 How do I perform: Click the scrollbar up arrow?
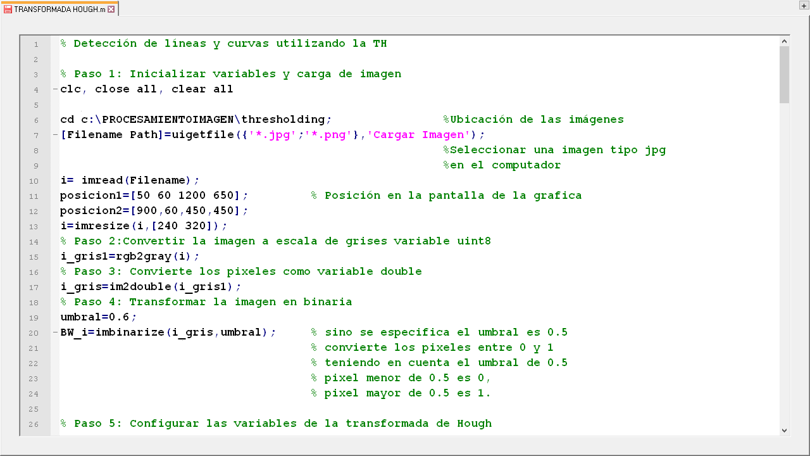click(x=785, y=41)
